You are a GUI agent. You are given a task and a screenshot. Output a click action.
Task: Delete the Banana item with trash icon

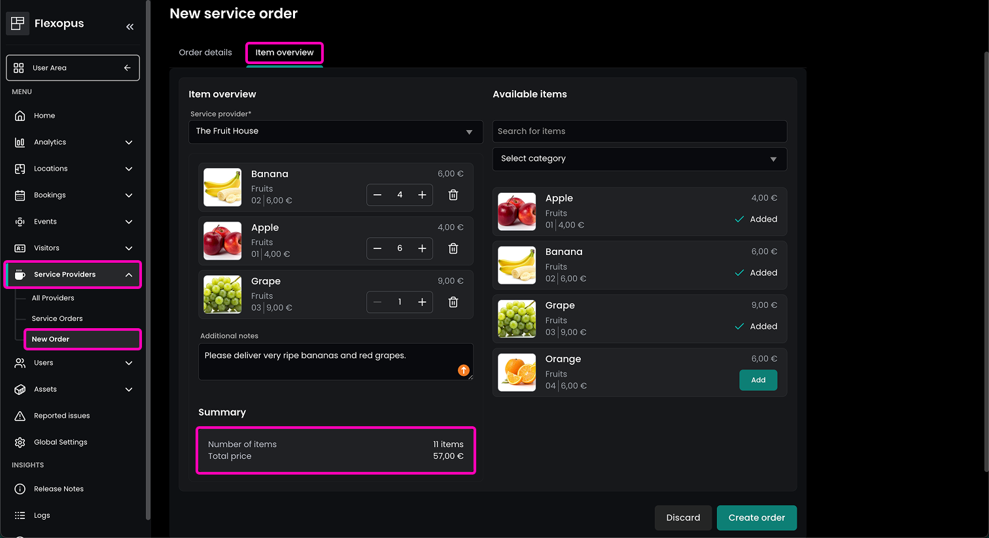point(453,195)
